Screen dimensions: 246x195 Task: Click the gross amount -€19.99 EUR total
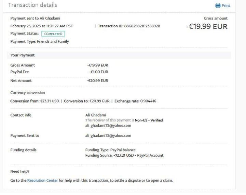pyautogui.click(x=206, y=26)
